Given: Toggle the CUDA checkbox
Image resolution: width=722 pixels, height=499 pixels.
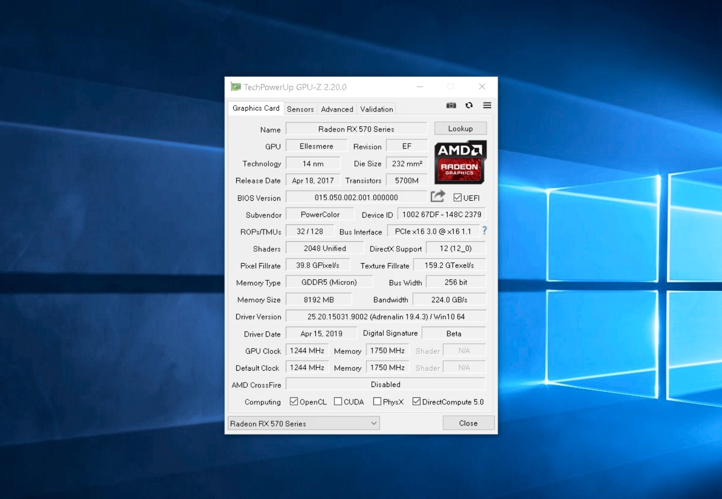Looking at the screenshot, I should tap(338, 401).
